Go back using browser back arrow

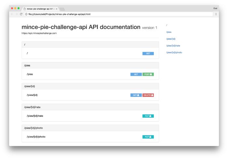[12, 14]
